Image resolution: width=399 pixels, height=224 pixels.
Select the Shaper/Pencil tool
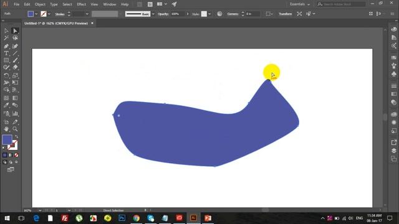coord(6,68)
